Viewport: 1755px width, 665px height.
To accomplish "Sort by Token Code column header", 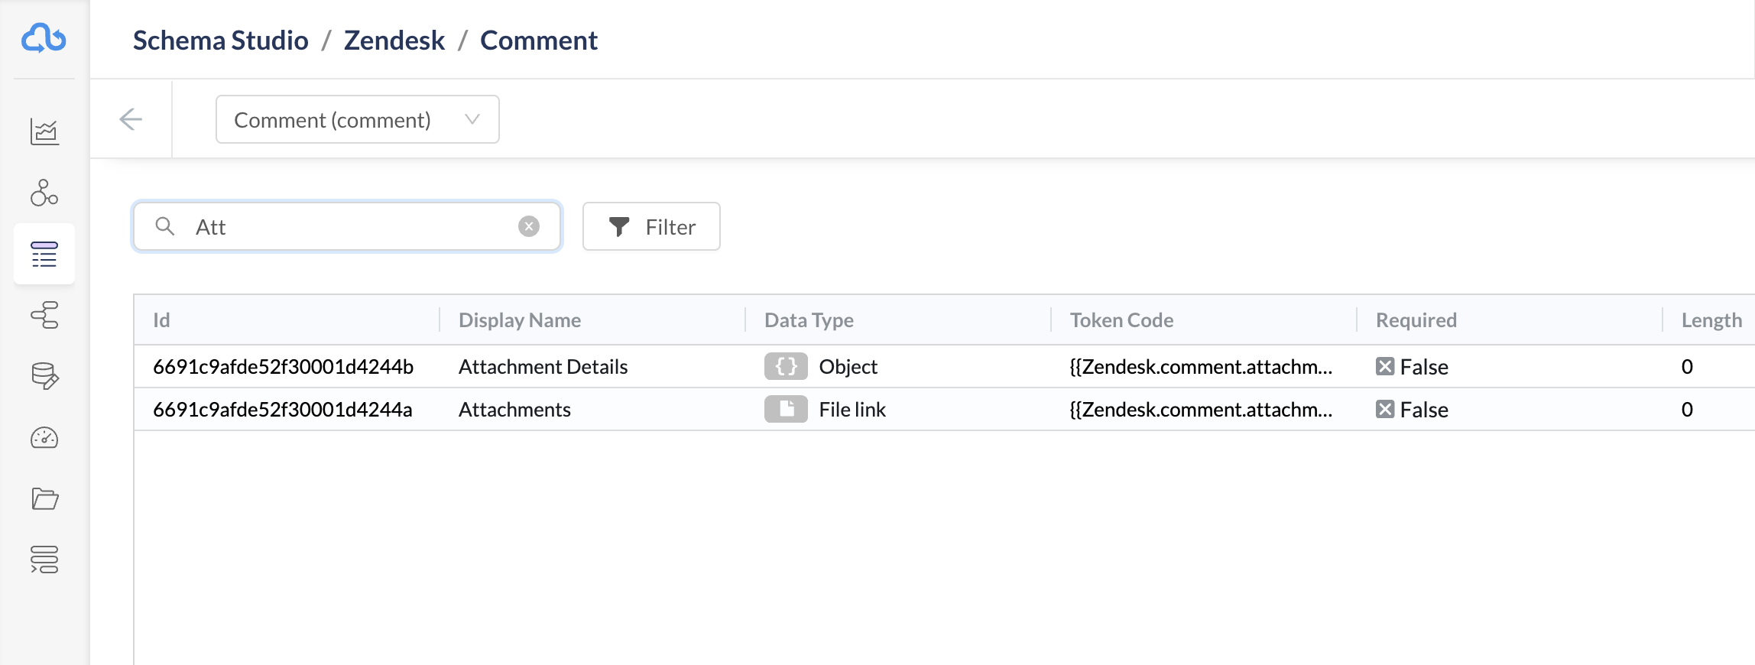I will point(1121,320).
